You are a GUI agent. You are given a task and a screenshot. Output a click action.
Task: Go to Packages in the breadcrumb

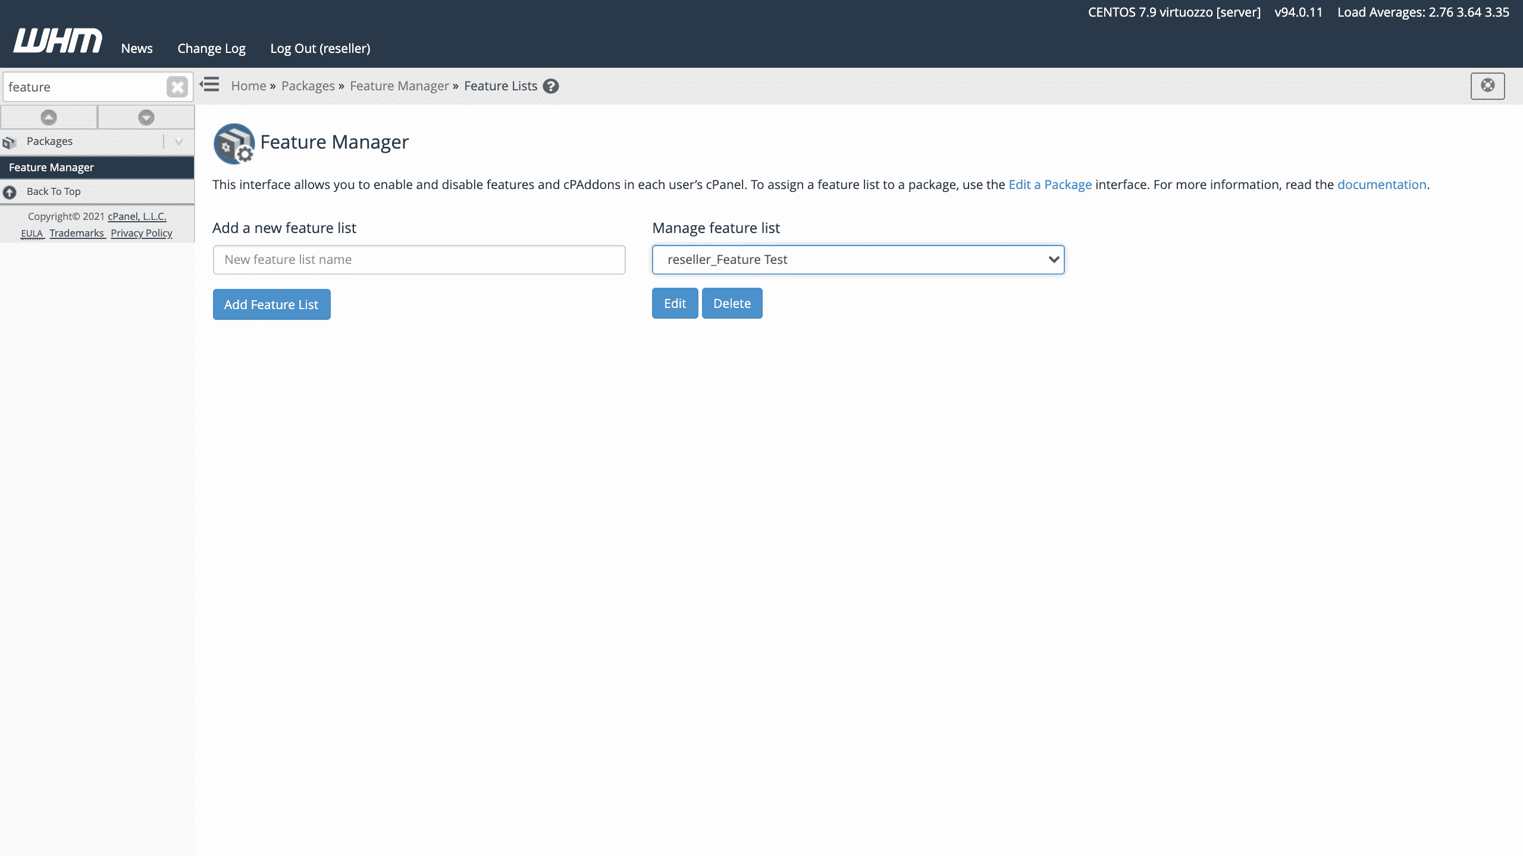(x=308, y=86)
